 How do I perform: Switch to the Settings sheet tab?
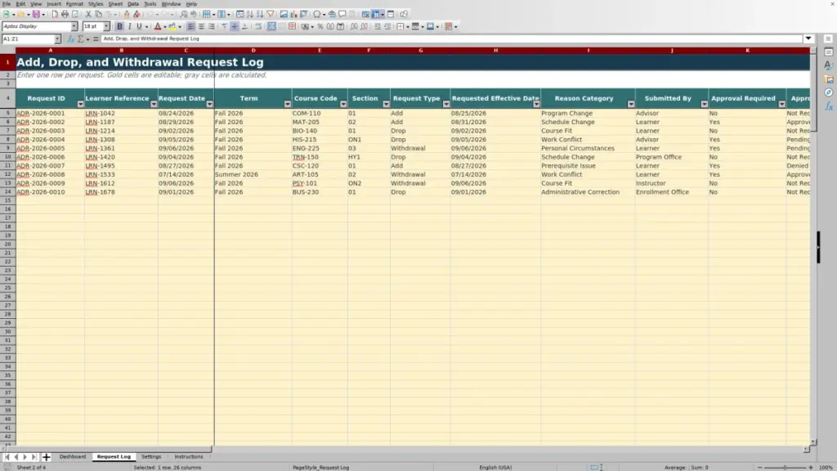tap(151, 456)
